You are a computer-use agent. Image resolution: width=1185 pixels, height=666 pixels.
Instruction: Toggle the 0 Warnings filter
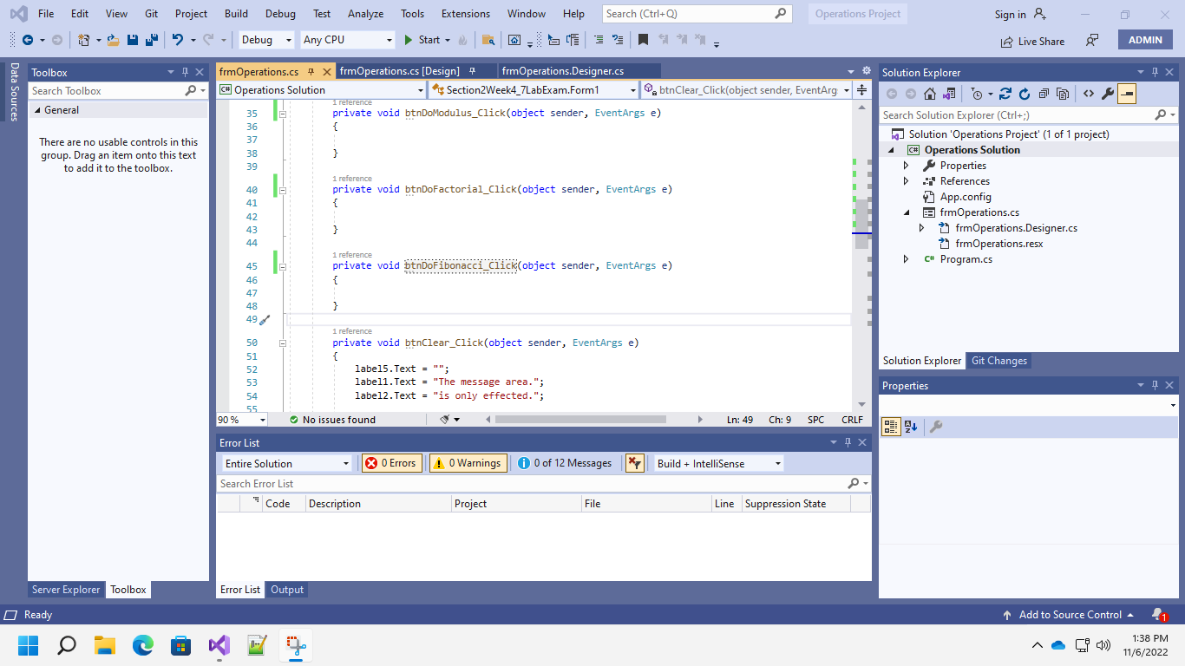[467, 463]
